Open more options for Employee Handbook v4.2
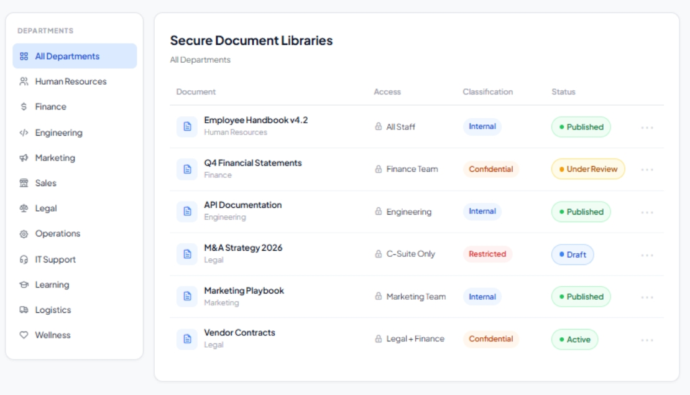This screenshot has width=690, height=395. [x=647, y=128]
